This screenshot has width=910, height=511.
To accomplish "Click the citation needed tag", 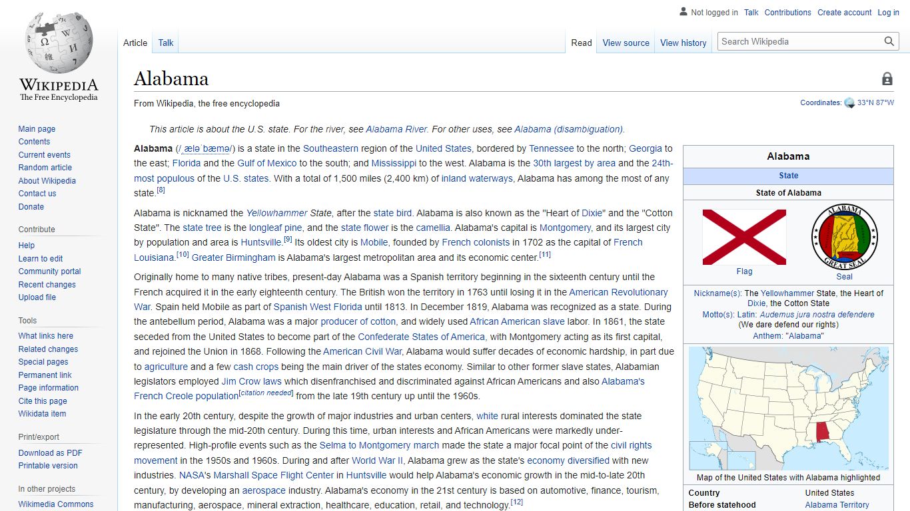I will 266,393.
